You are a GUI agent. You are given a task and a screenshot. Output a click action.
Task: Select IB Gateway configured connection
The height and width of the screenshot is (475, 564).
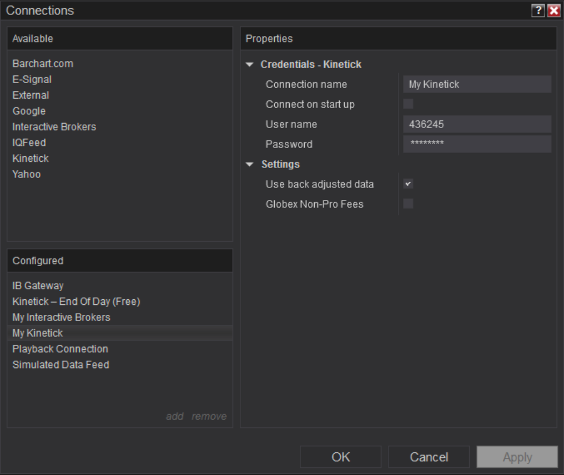(38, 286)
